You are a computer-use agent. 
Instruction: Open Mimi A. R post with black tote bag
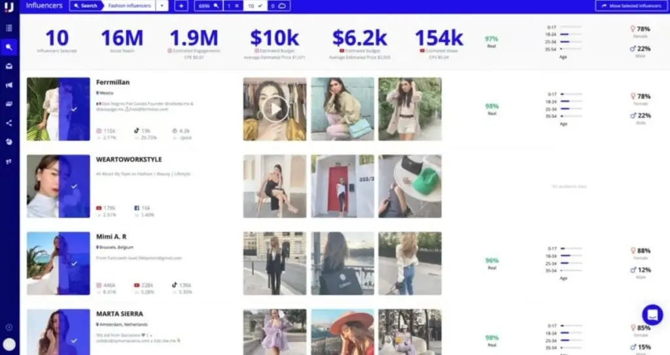point(342,263)
